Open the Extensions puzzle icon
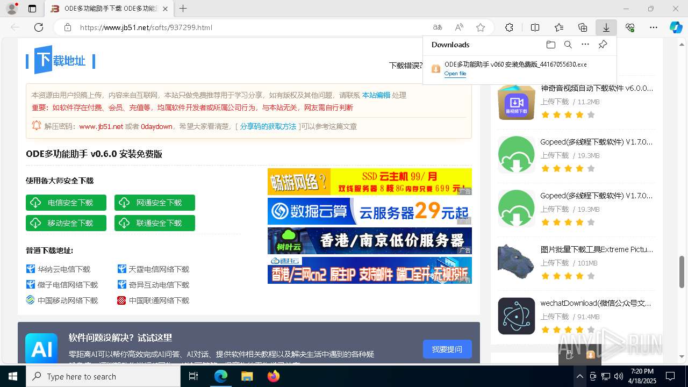Viewport: 688px width, 387px height. click(509, 27)
